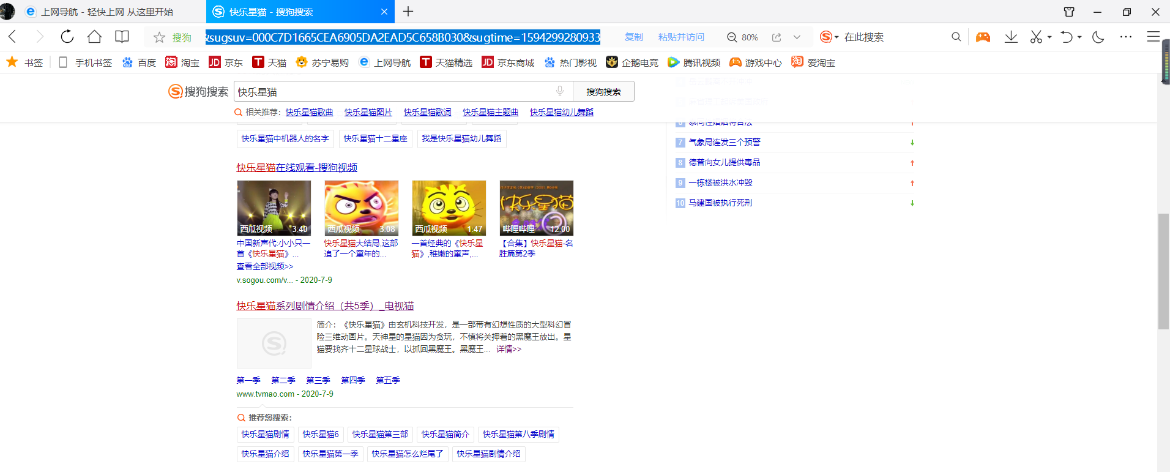The height and width of the screenshot is (472, 1170).
Task: Open related suggestion 快乐星猫歌曲
Action: point(309,112)
